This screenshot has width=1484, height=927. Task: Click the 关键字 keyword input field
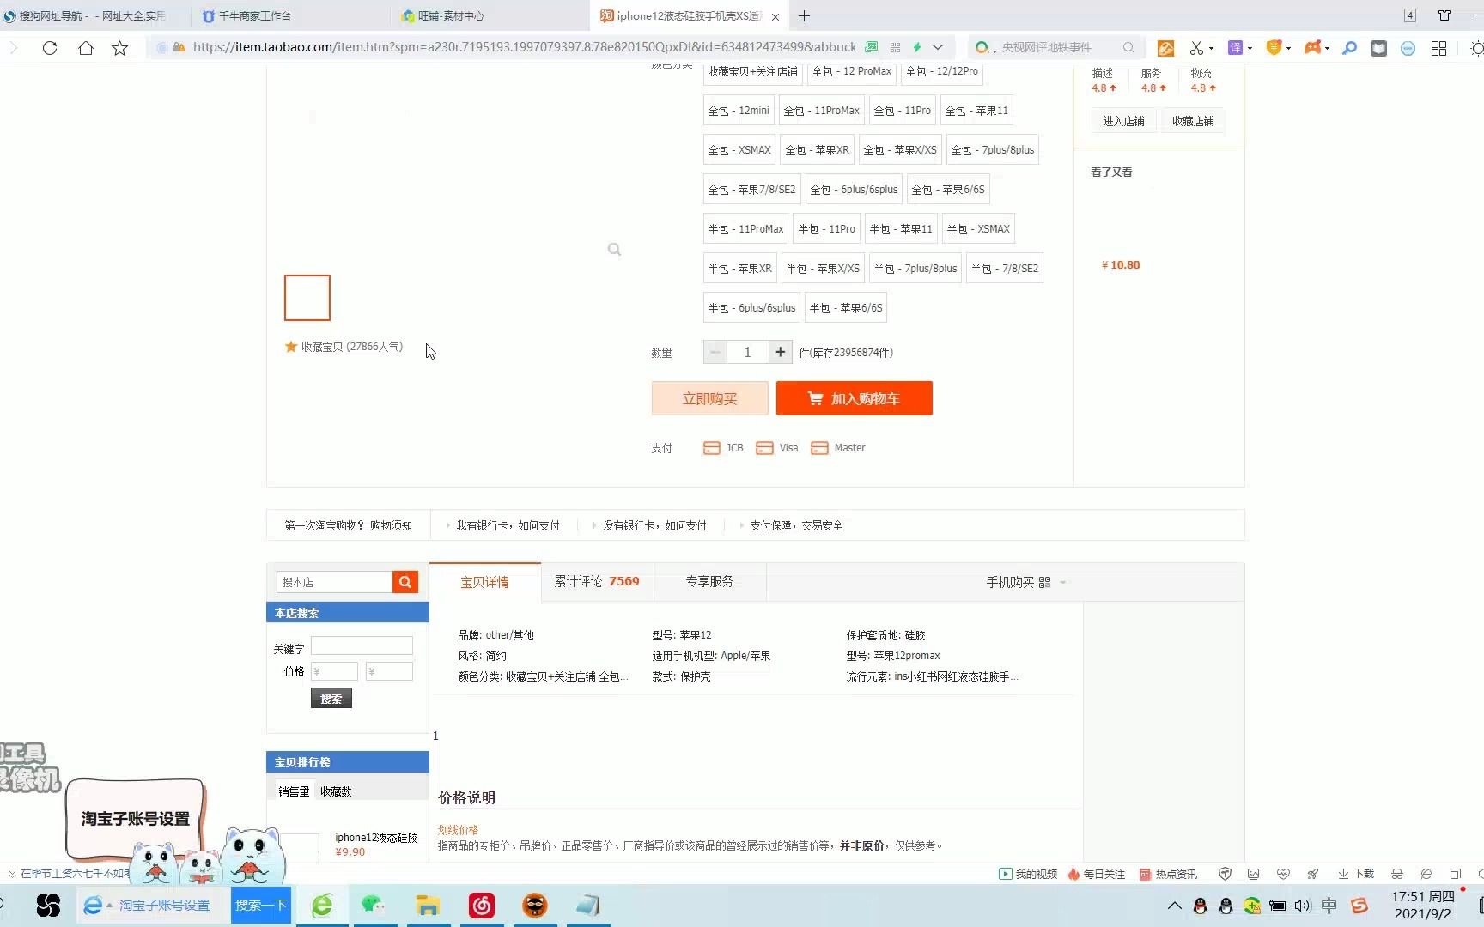(362, 645)
